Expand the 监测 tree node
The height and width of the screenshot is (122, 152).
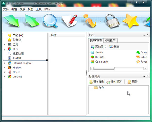5,45
